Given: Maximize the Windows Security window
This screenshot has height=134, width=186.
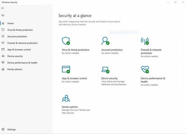Looking at the screenshot, I should 176,2.
